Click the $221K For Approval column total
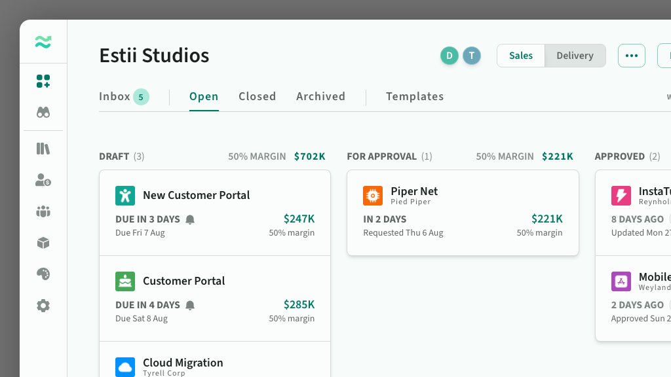671x377 pixels. click(x=557, y=156)
